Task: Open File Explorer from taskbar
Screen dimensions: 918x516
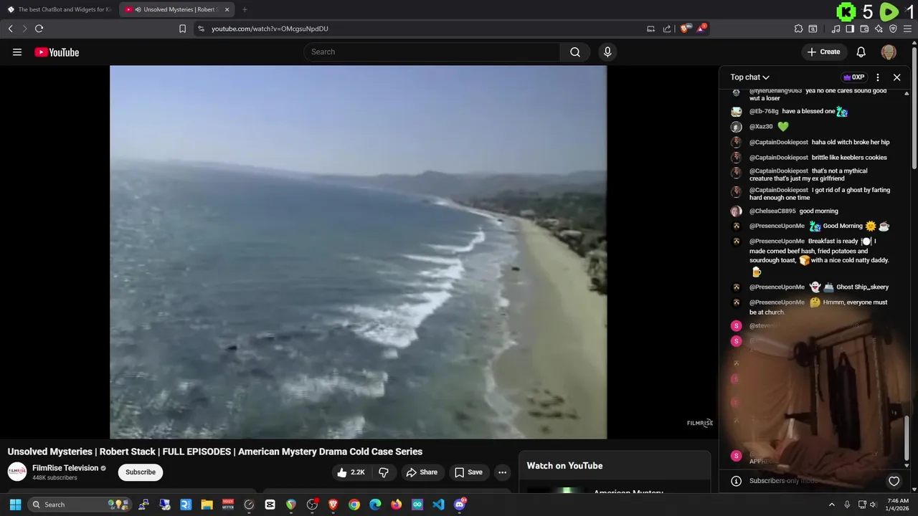Action: [x=207, y=505]
